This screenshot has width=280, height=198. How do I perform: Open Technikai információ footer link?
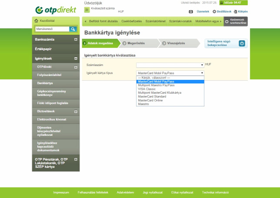point(215,192)
